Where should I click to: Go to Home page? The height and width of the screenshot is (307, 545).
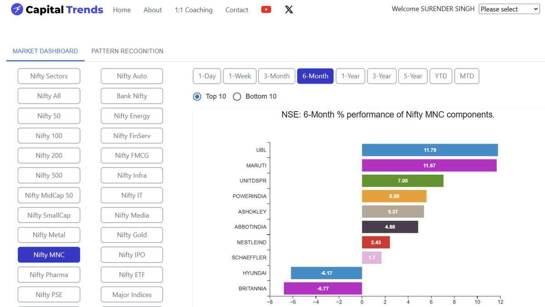122,10
